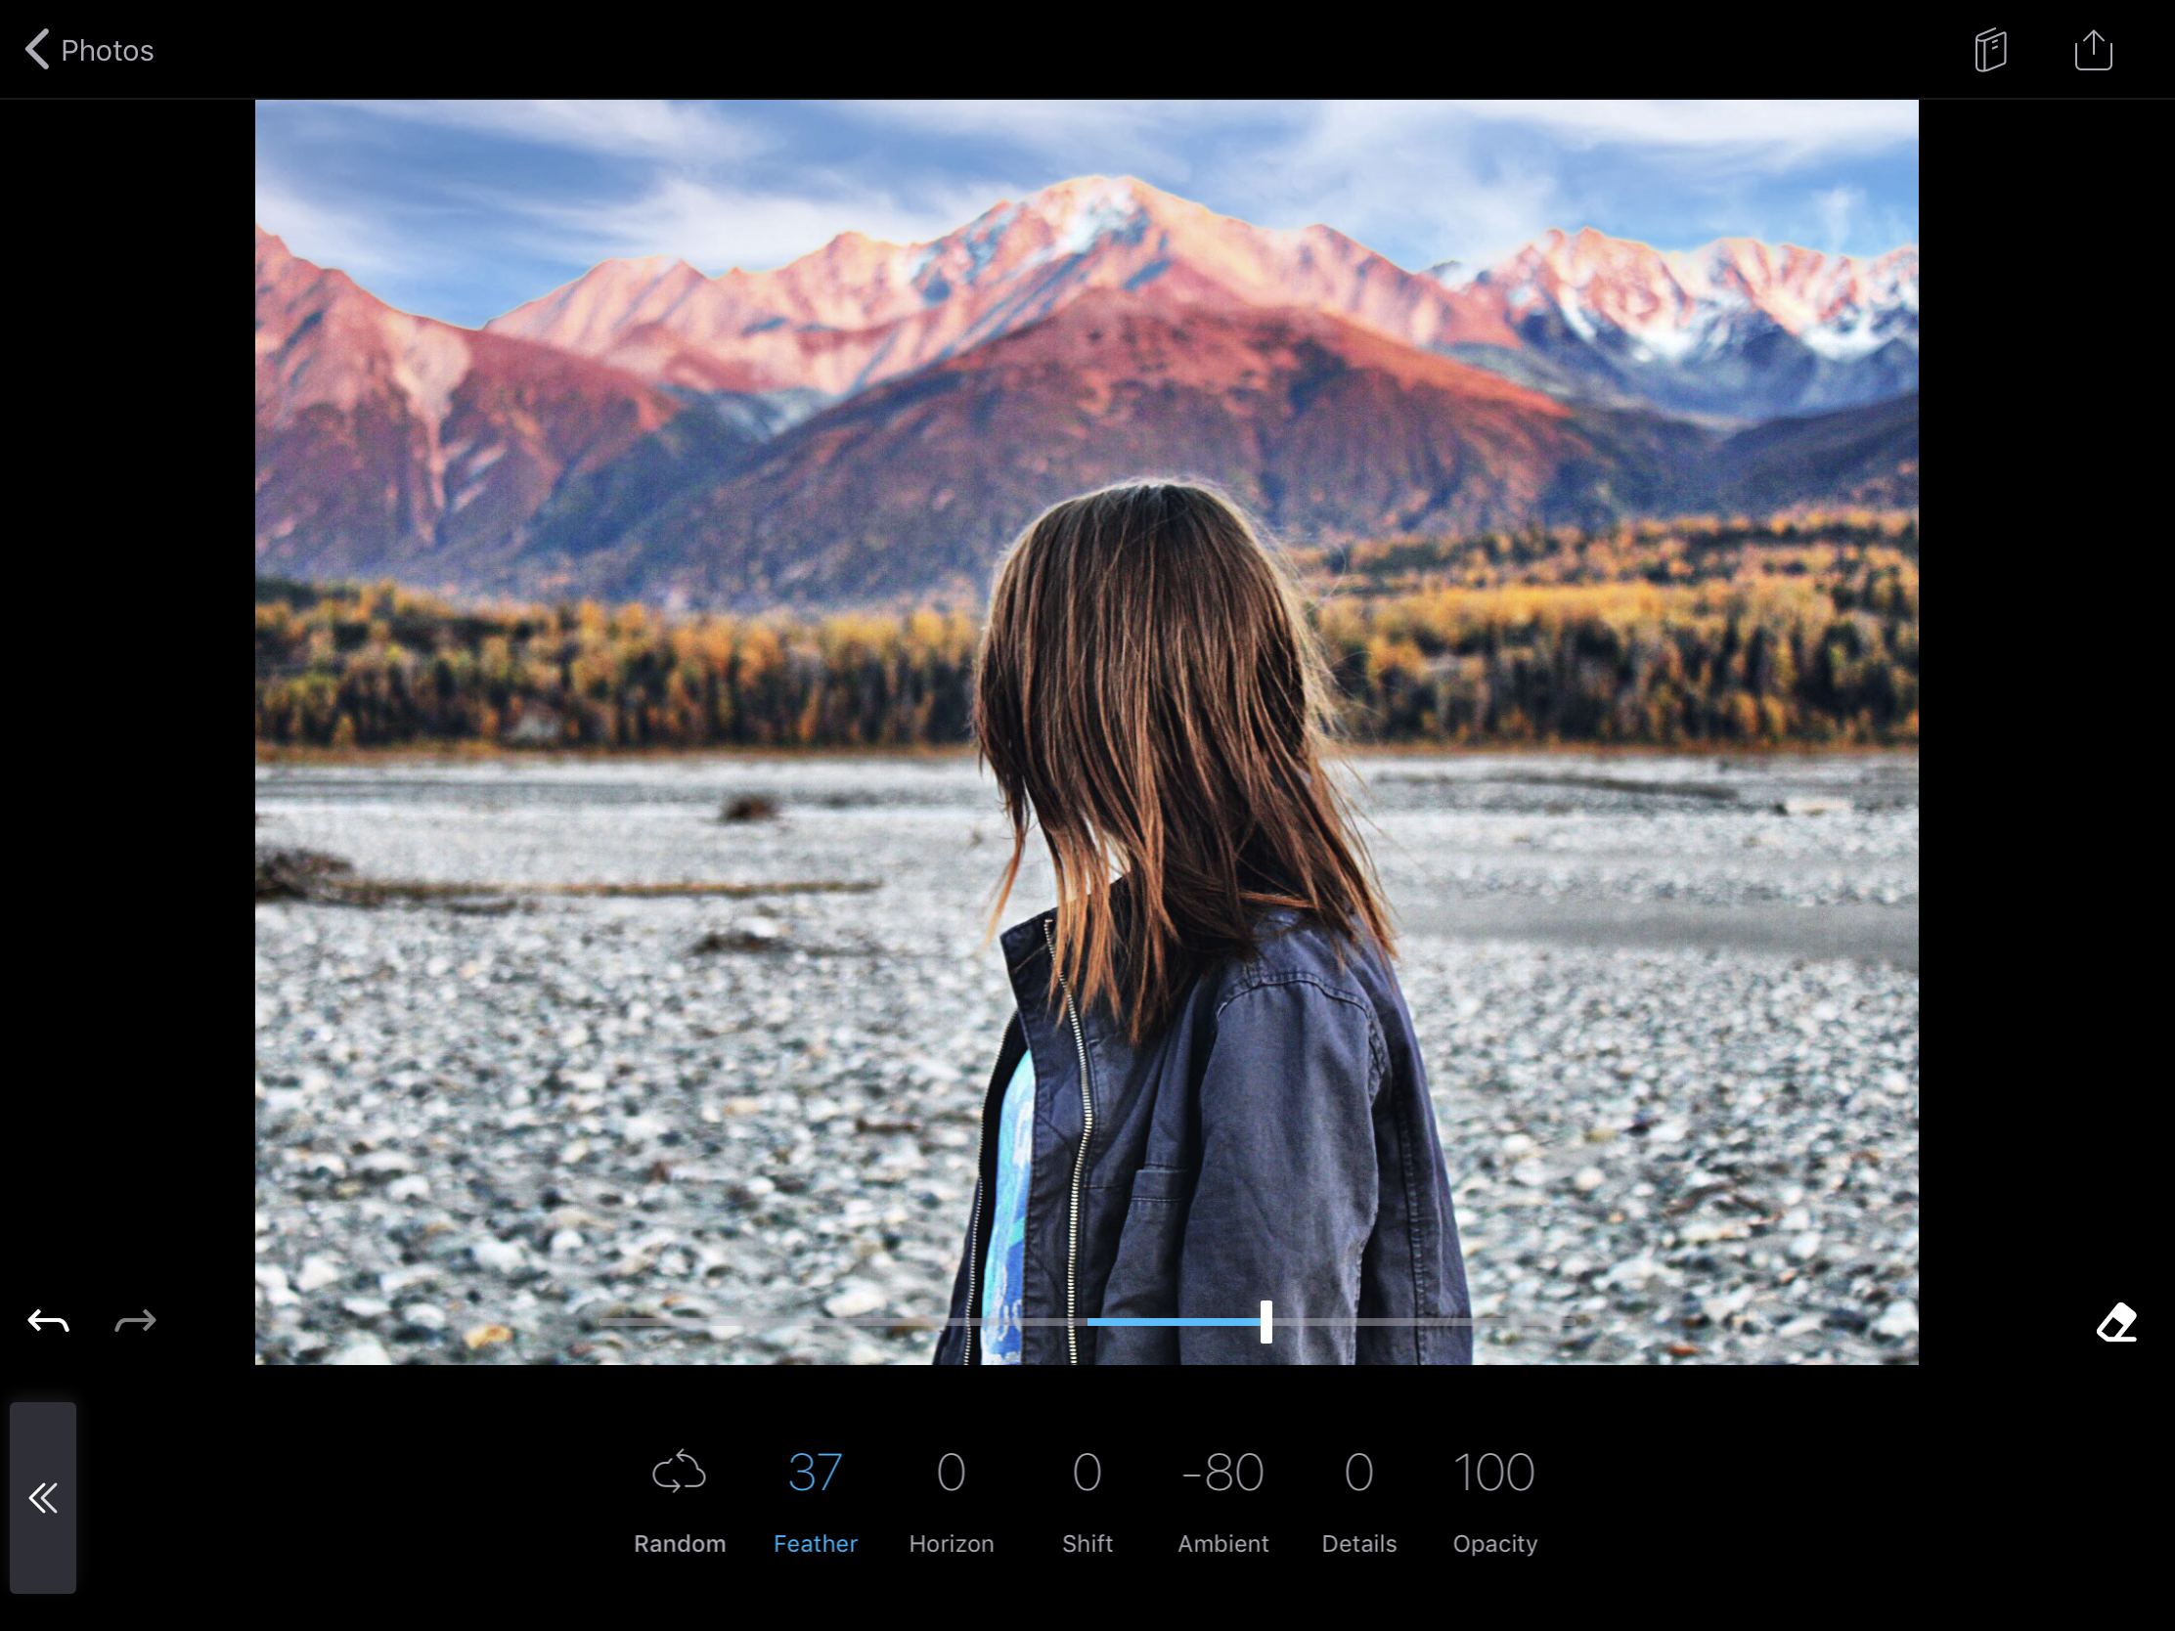This screenshot has width=2175, height=1631.
Task: Tap the Random sky shuffle icon
Action: tap(679, 1472)
